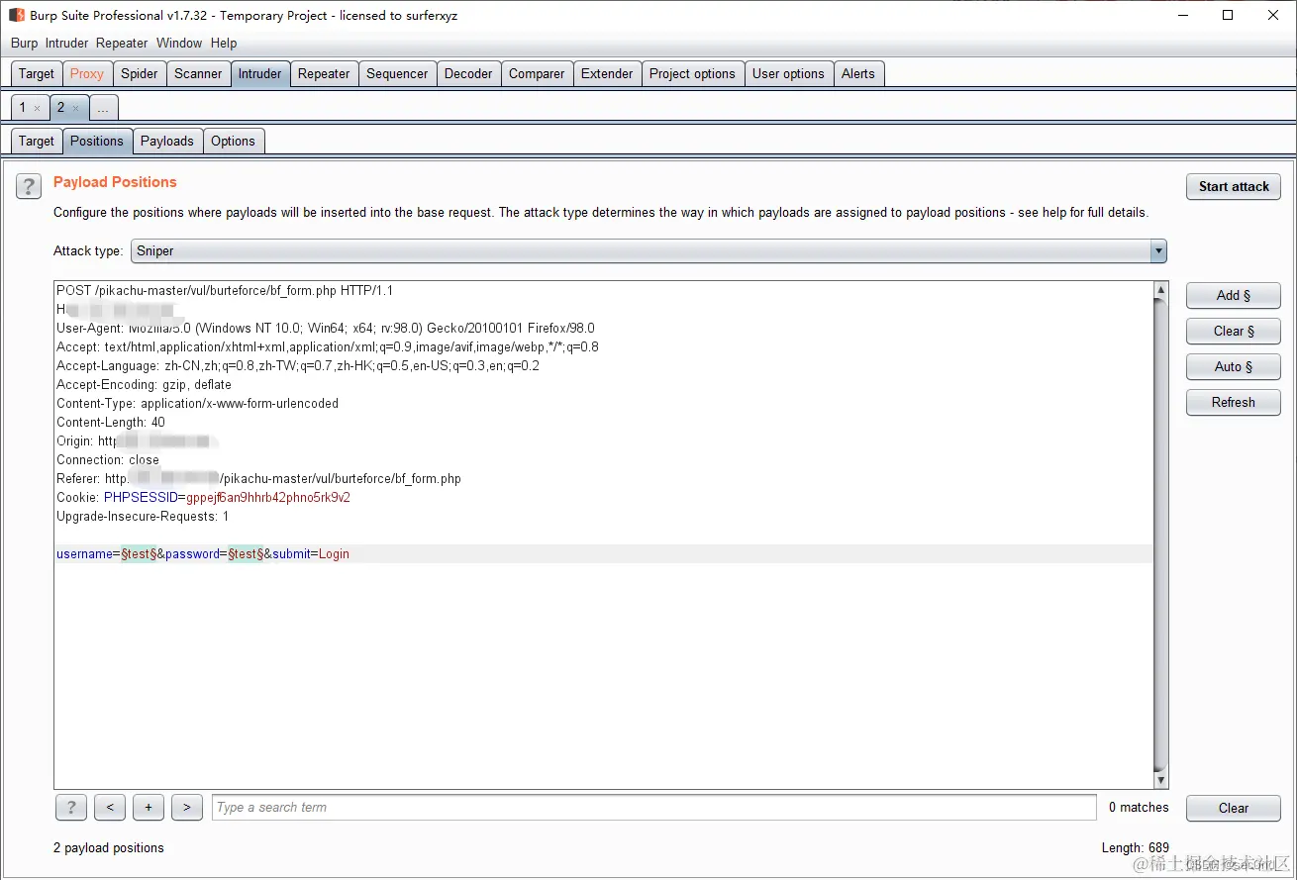Click the Refresh button

1234,402
